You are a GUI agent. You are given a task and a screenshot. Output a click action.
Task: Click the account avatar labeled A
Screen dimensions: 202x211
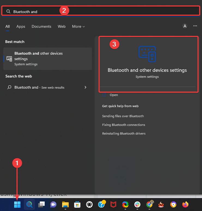(185, 26)
